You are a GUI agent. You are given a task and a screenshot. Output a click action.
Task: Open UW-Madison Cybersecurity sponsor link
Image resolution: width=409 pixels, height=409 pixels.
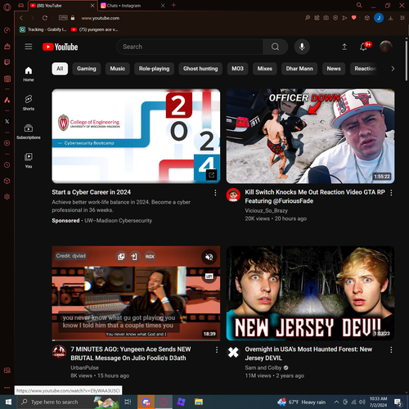pyautogui.click(x=118, y=221)
